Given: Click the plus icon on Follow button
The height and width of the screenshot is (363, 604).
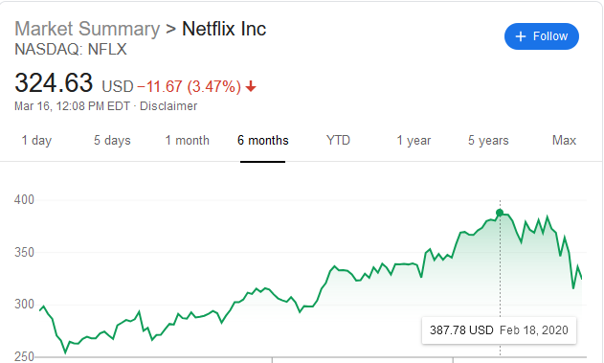Looking at the screenshot, I should (x=521, y=36).
